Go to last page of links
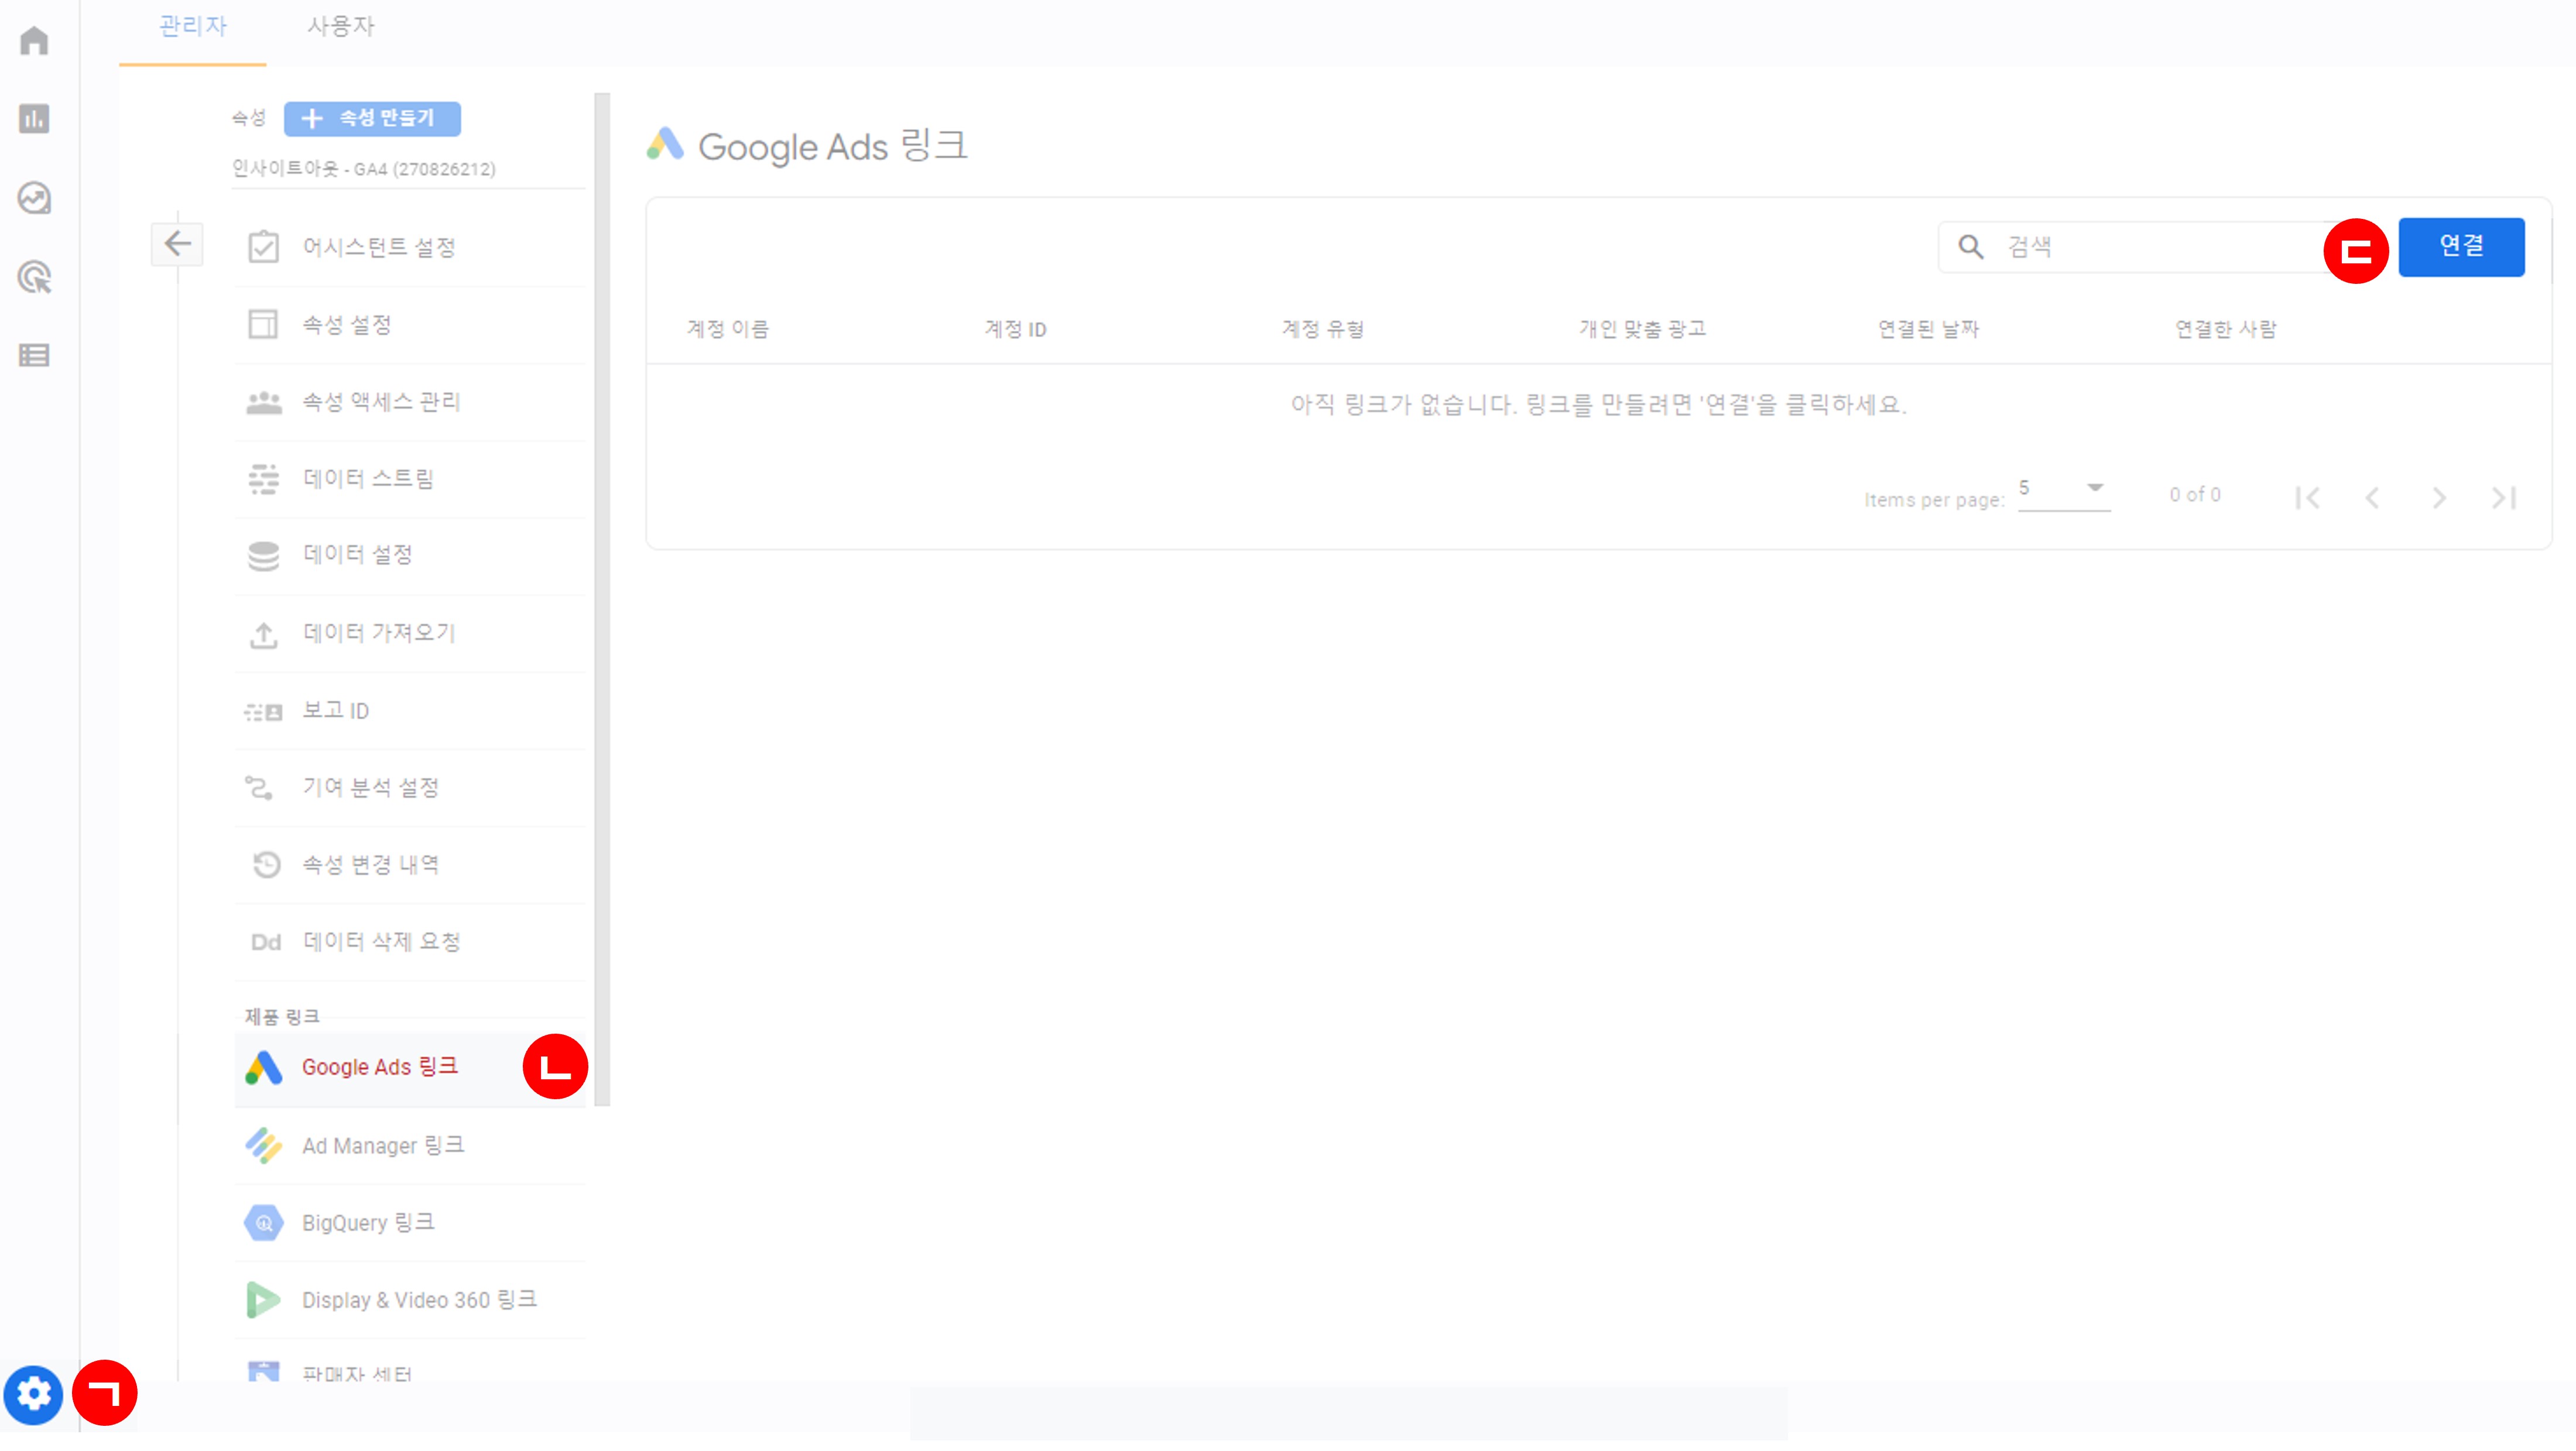This screenshot has width=2576, height=1451. tap(2504, 498)
